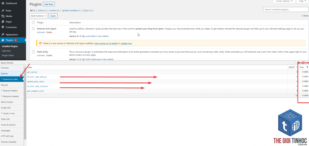Viewport: 309px width, 146px height.
Task: Open Query Monitor Queries panel
Action: click(12, 73)
